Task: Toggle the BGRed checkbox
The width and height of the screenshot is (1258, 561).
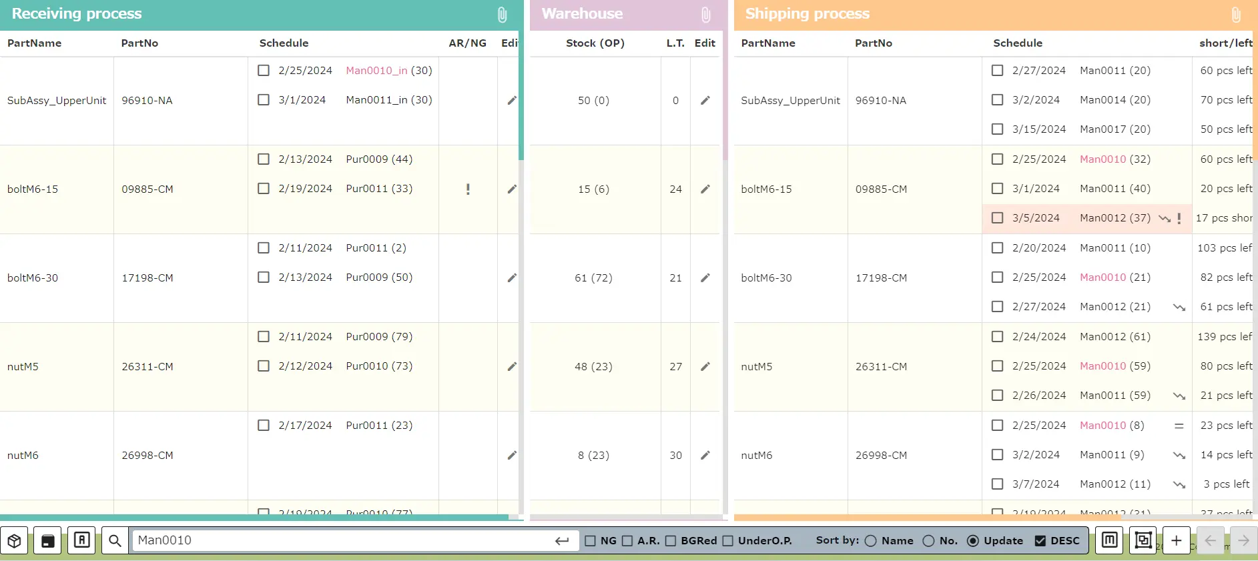Action: coord(671,541)
